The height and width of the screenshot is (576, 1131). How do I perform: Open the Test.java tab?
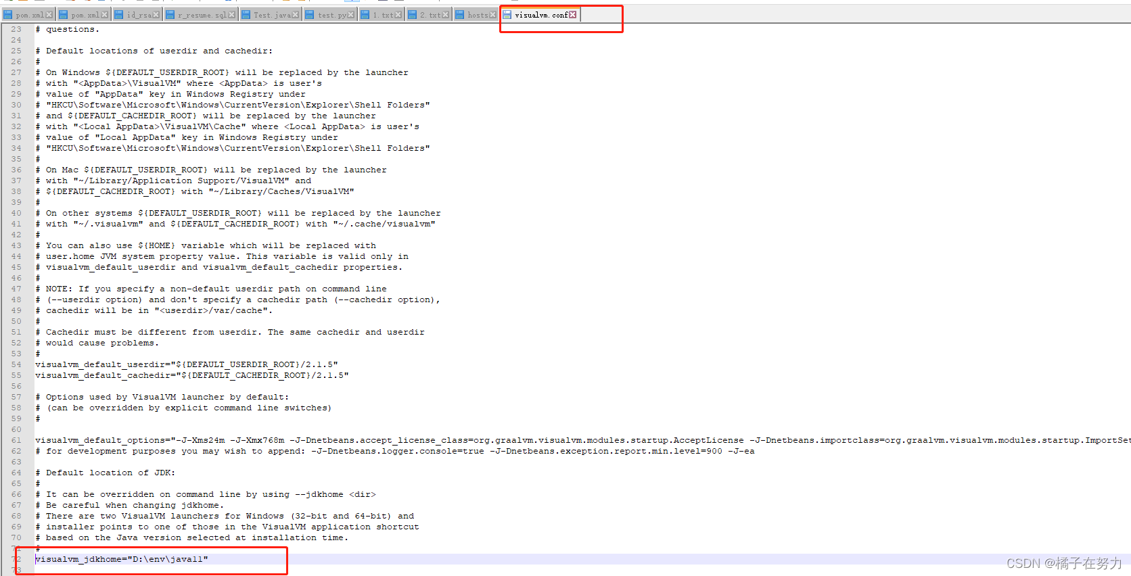[x=270, y=15]
